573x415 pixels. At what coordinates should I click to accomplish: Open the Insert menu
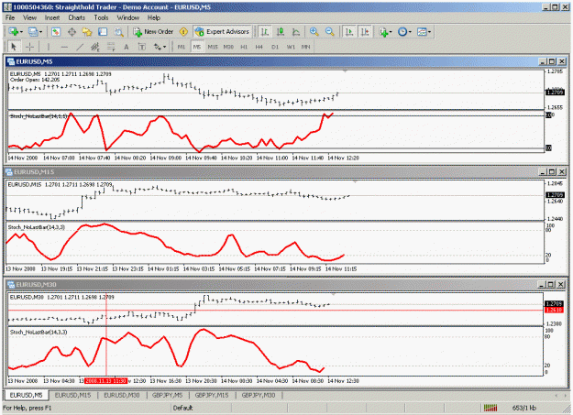click(x=52, y=17)
